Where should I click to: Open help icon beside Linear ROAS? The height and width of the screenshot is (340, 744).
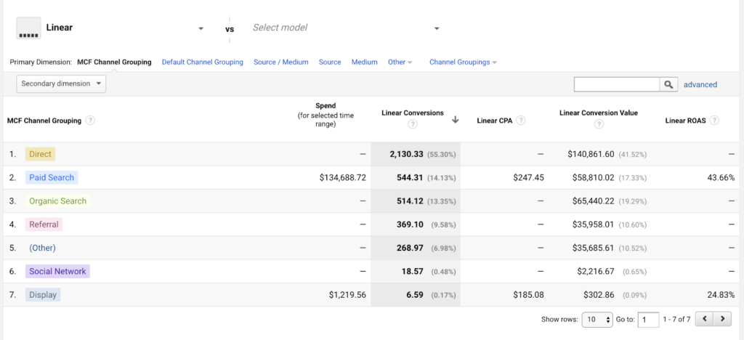pyautogui.click(x=714, y=121)
